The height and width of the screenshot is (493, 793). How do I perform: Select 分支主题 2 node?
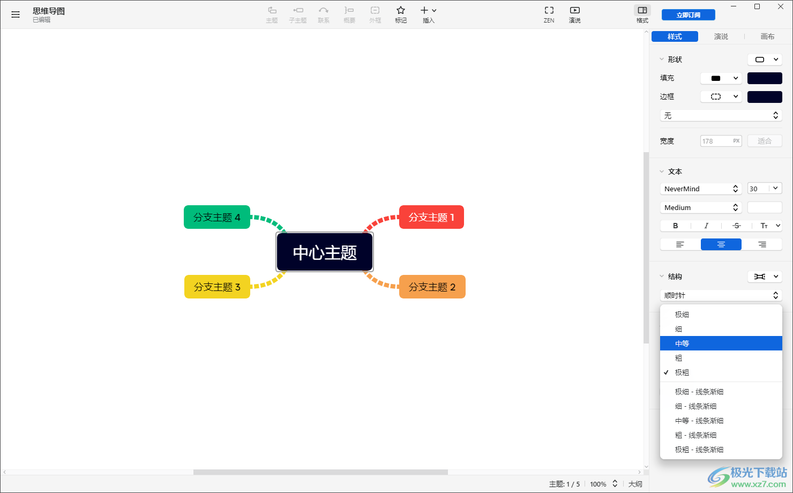pos(432,287)
